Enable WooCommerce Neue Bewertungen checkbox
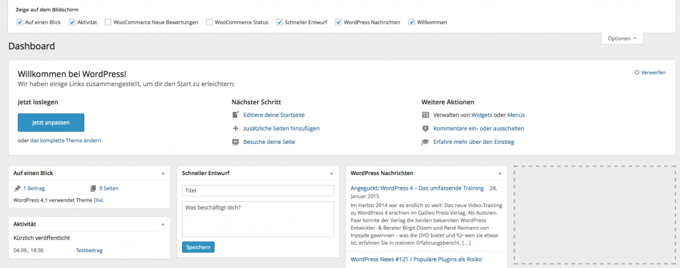Screen dimensions: 680x268 coord(108,22)
